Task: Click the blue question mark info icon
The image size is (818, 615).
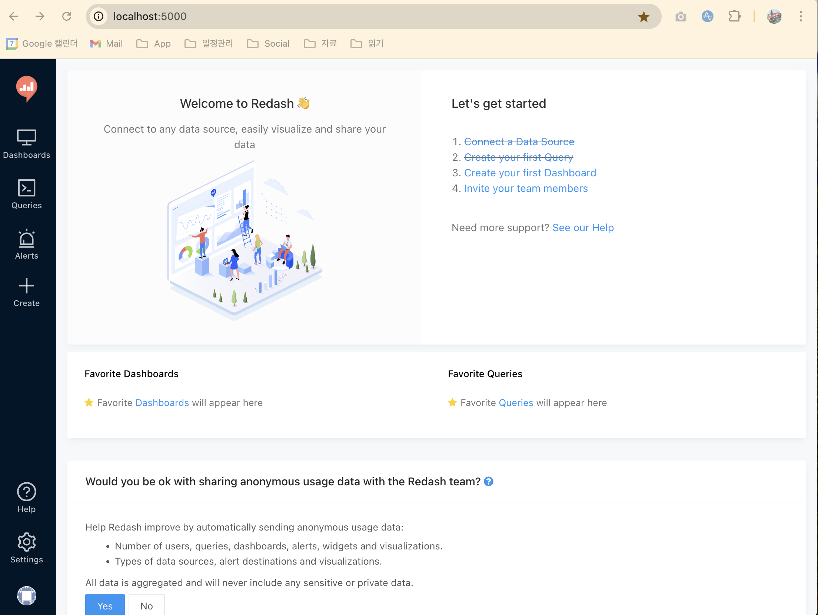Action: (x=489, y=481)
